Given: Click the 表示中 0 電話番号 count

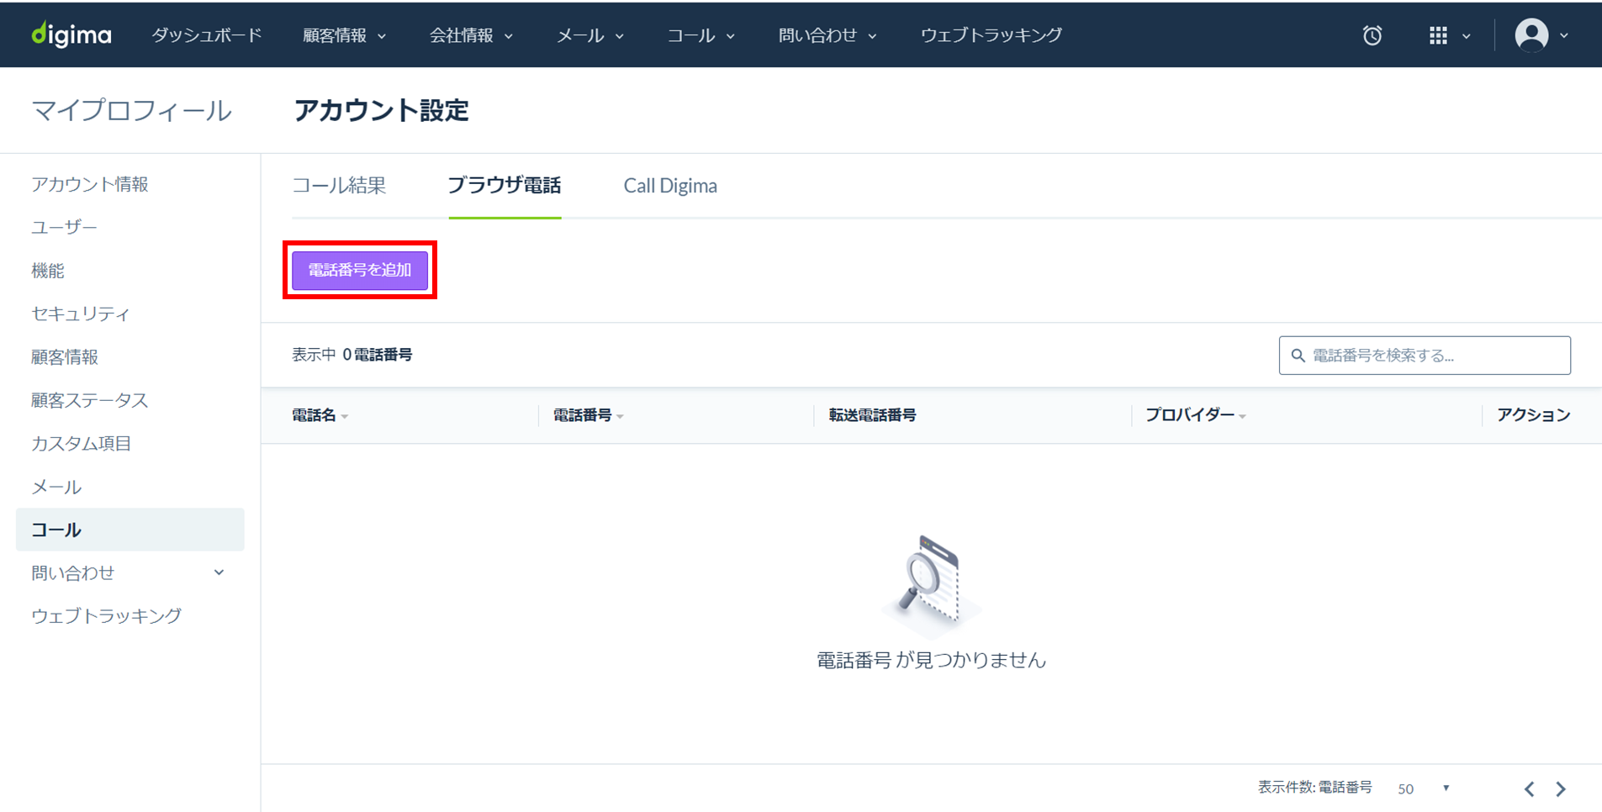Looking at the screenshot, I should point(352,355).
